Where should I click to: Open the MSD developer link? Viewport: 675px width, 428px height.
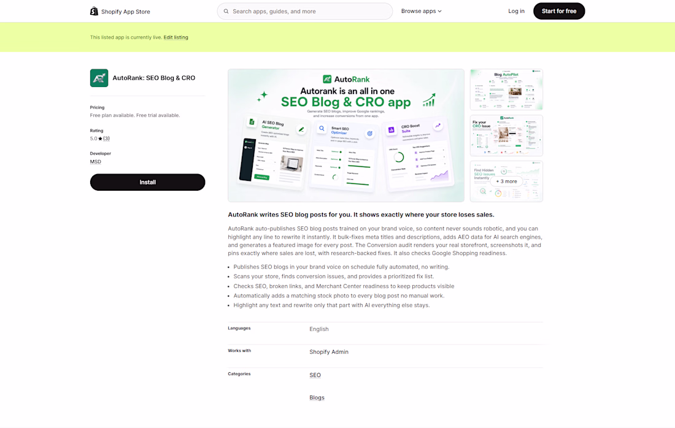pyautogui.click(x=96, y=162)
